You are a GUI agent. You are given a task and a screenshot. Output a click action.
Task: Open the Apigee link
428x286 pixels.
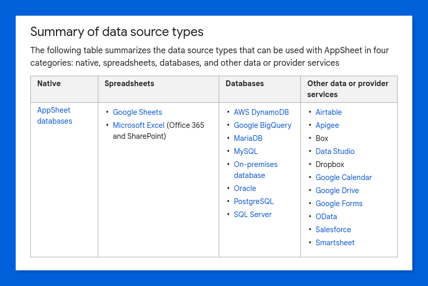327,125
